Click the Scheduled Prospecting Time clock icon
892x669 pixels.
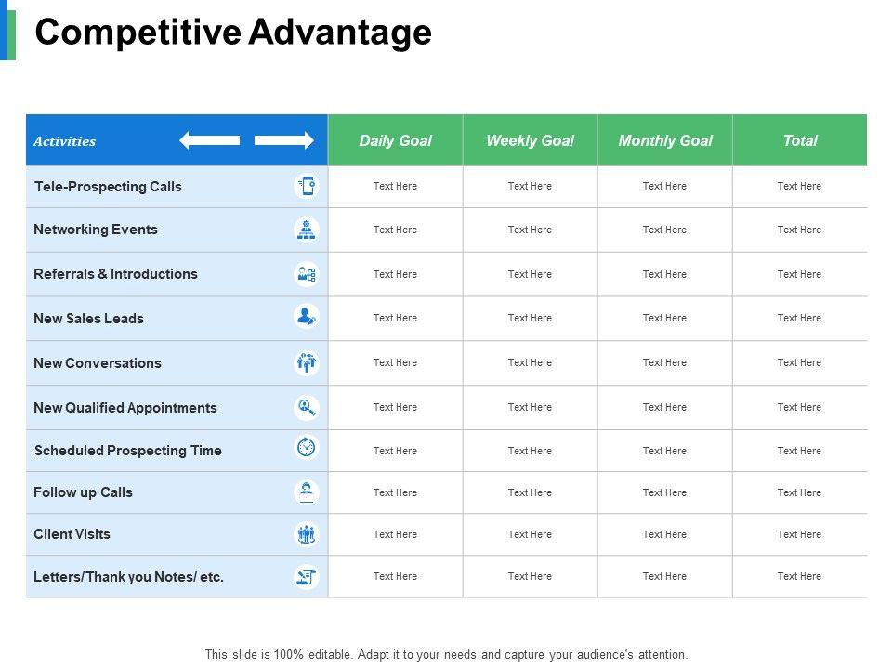(x=307, y=448)
